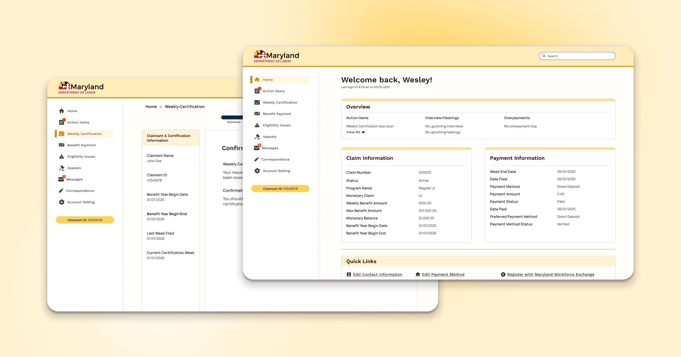
Task: Select the Eligibility Issues warning icon
Action: pyautogui.click(x=257, y=125)
